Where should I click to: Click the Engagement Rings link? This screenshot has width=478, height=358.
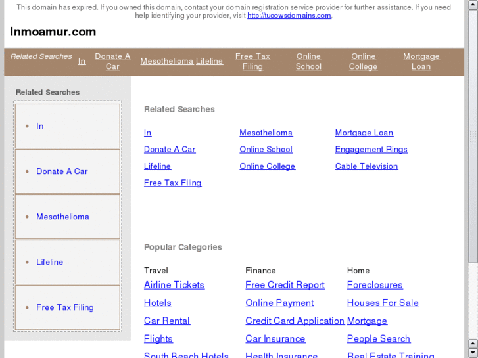click(371, 150)
